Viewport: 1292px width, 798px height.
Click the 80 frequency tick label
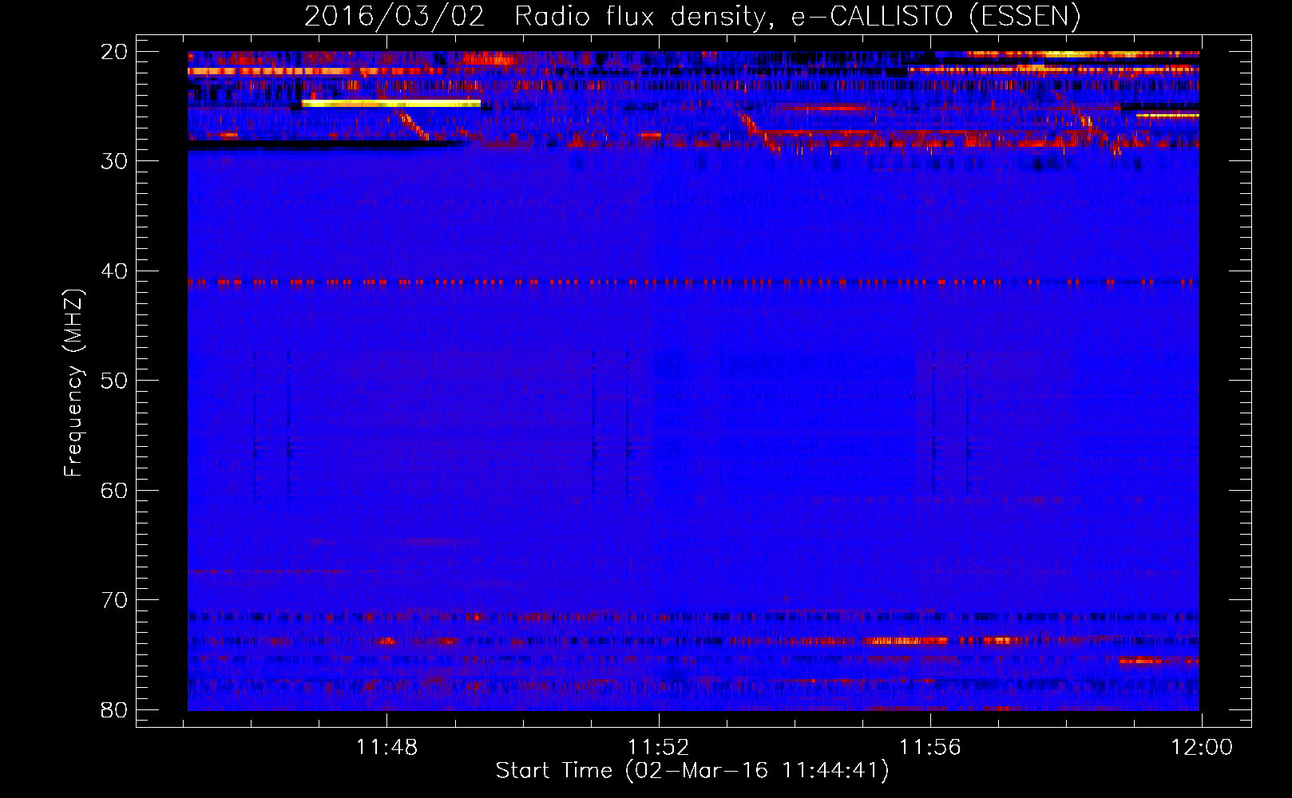click(115, 710)
